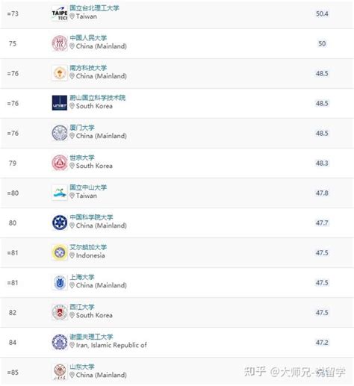Click the 国立中山大学 wave logo
The image size is (354, 386).
point(60,193)
